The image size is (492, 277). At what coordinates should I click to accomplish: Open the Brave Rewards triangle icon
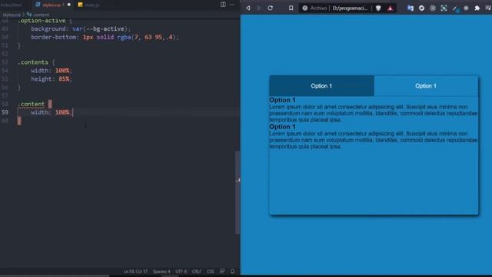point(390,8)
